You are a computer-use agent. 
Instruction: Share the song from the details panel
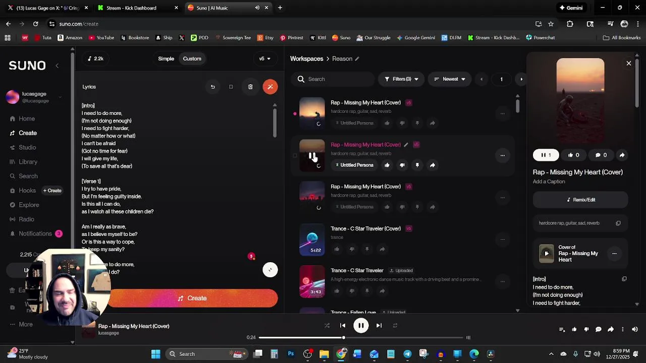pos(622,155)
